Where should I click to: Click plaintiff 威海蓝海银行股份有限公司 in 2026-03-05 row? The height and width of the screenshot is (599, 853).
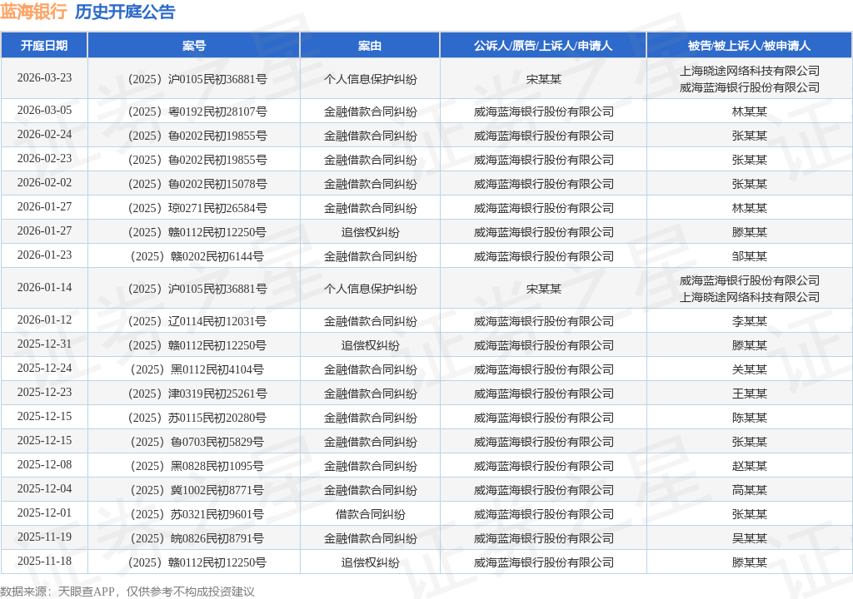coord(543,112)
